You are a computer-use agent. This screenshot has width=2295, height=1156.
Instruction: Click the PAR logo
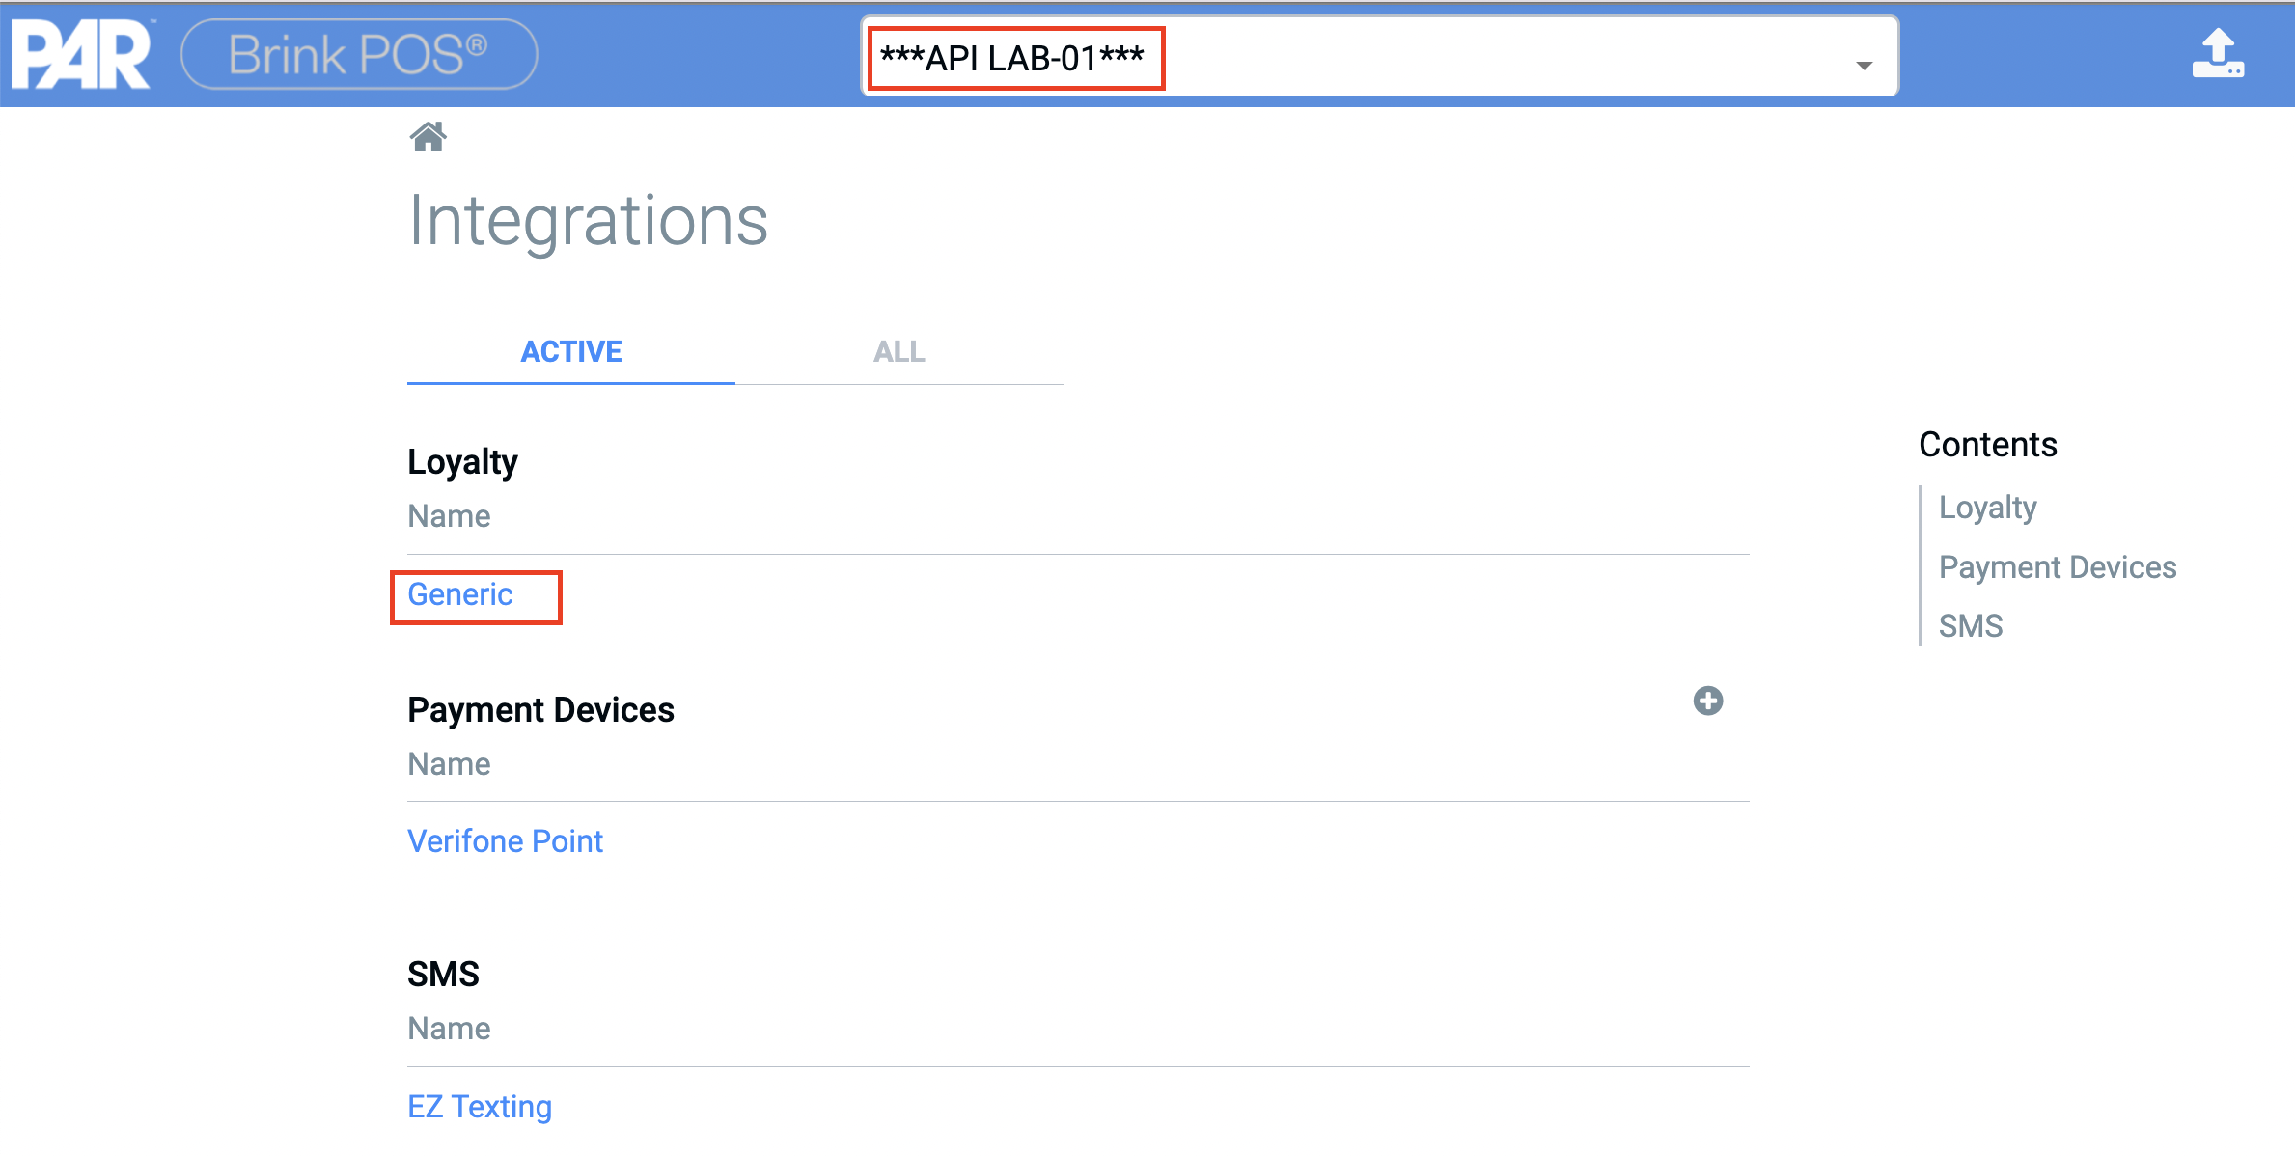(x=82, y=55)
